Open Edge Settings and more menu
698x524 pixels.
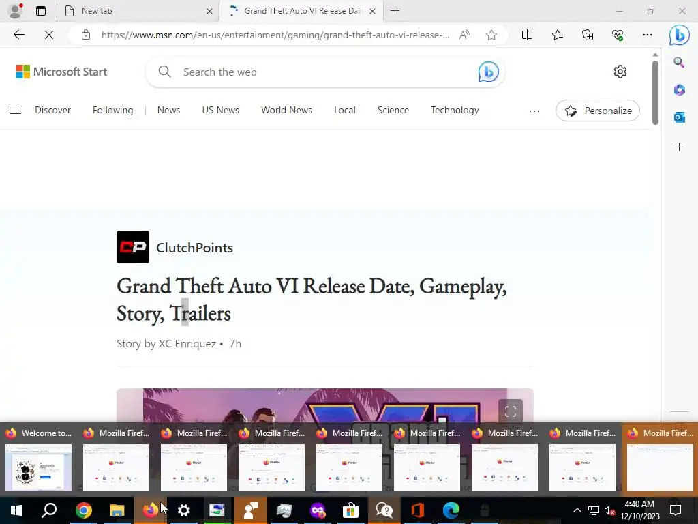[648, 35]
